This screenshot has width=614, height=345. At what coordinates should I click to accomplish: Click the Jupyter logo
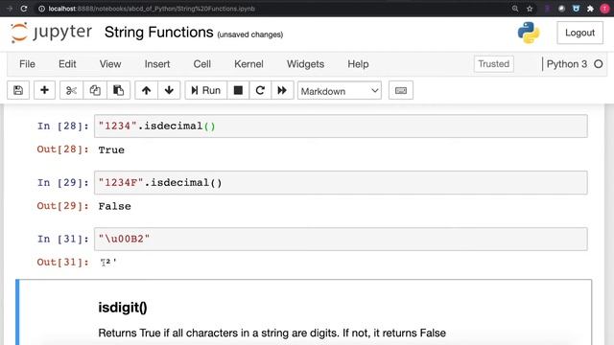tap(51, 33)
